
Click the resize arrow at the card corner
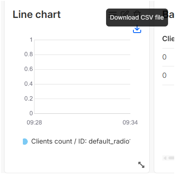[141, 165]
